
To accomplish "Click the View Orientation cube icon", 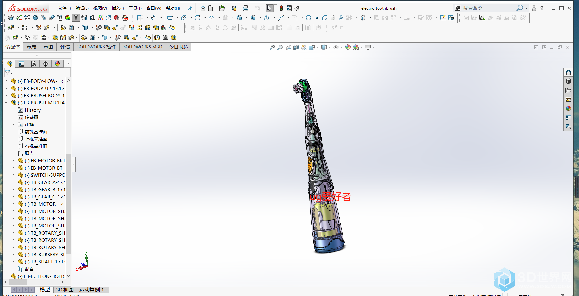I will [x=312, y=47].
